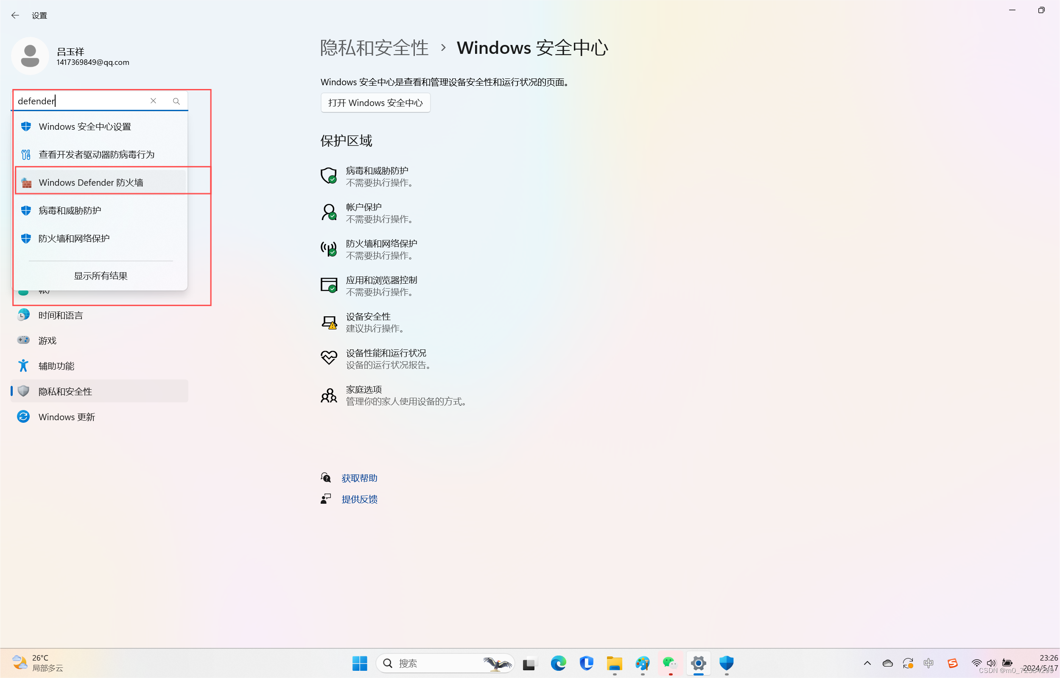Open 病毒和威胁防护 shield icon in 保护区域

(x=329, y=176)
